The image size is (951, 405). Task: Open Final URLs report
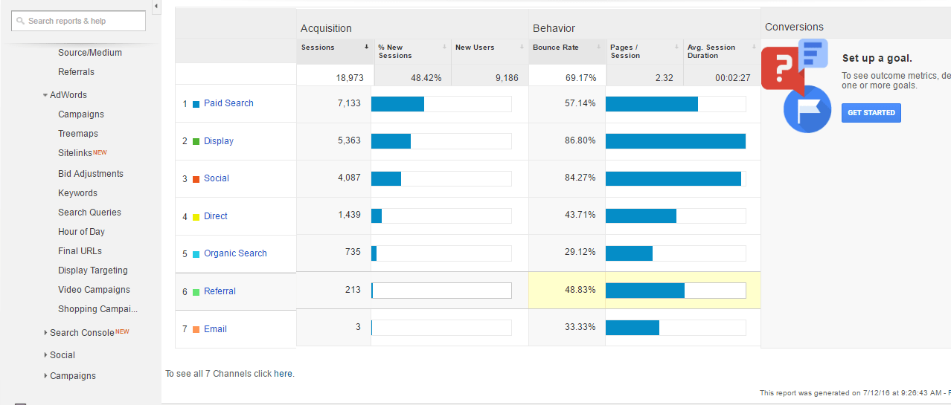(x=80, y=251)
